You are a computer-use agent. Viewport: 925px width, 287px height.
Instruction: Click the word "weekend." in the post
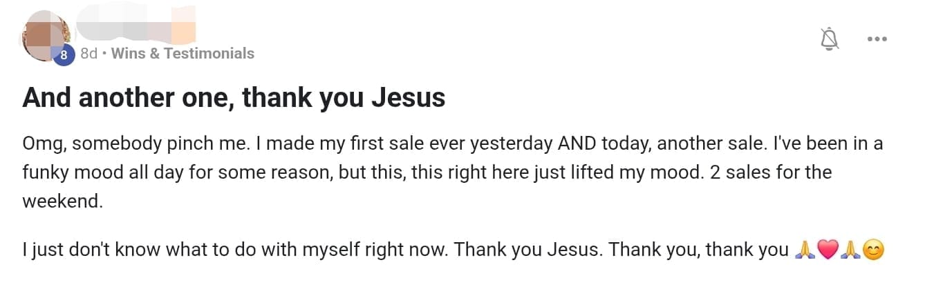(x=63, y=201)
